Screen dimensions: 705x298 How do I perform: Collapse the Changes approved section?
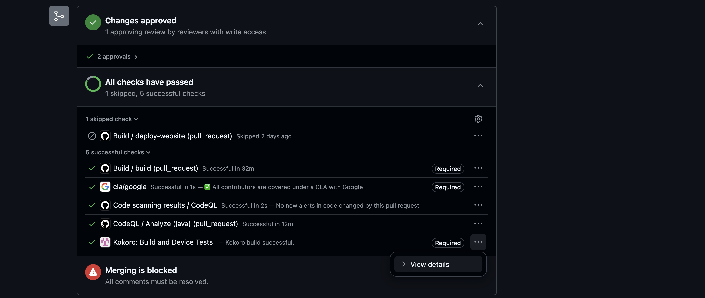480,24
